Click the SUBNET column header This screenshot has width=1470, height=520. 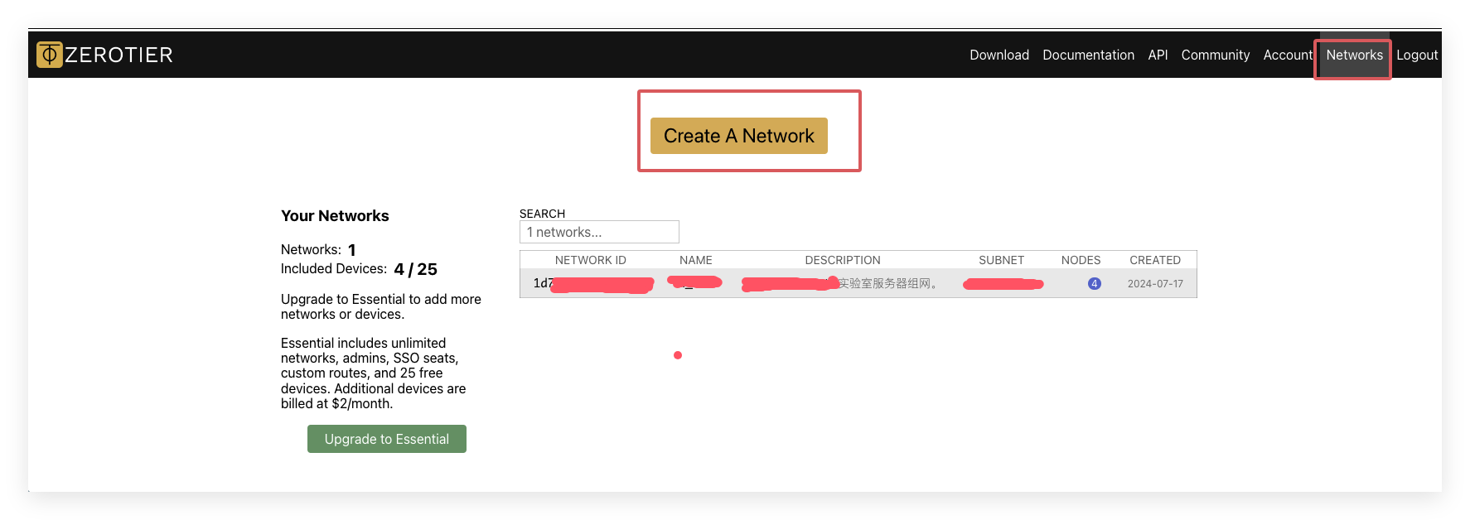point(1001,260)
